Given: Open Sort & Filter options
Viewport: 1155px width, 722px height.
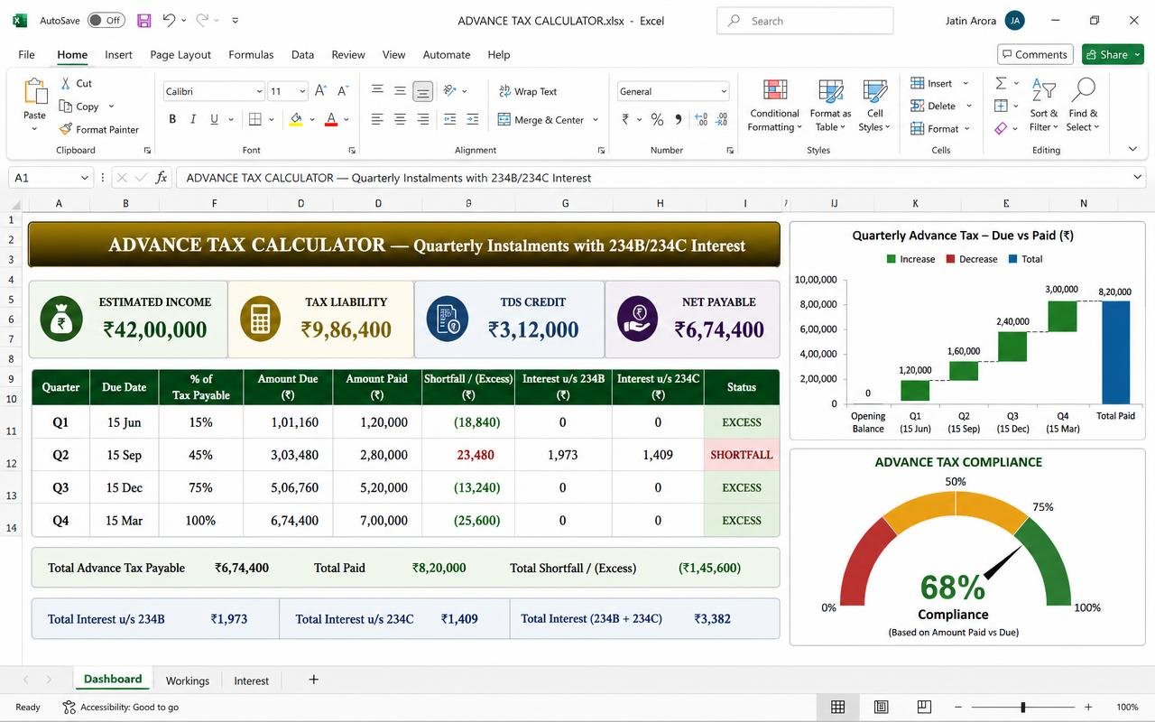Looking at the screenshot, I should point(1044,105).
